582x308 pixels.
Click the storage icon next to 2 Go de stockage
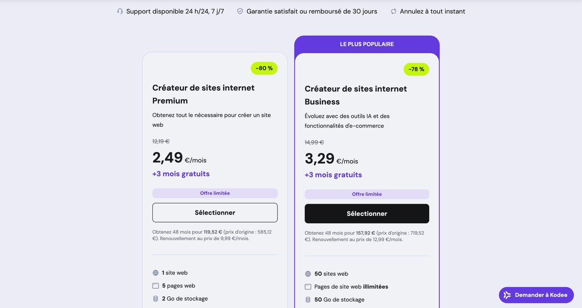155,299
